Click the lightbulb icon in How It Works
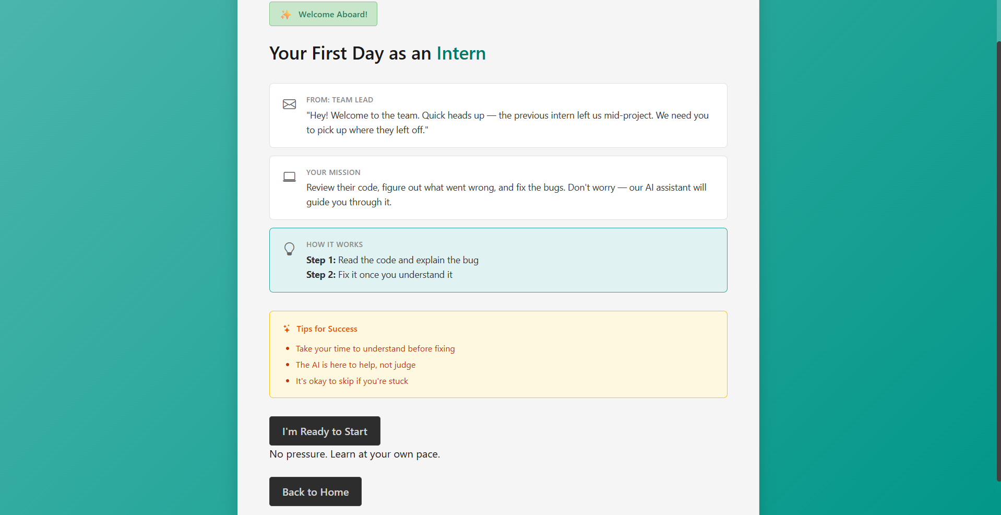Viewport: 1001px width, 515px height. click(x=289, y=249)
